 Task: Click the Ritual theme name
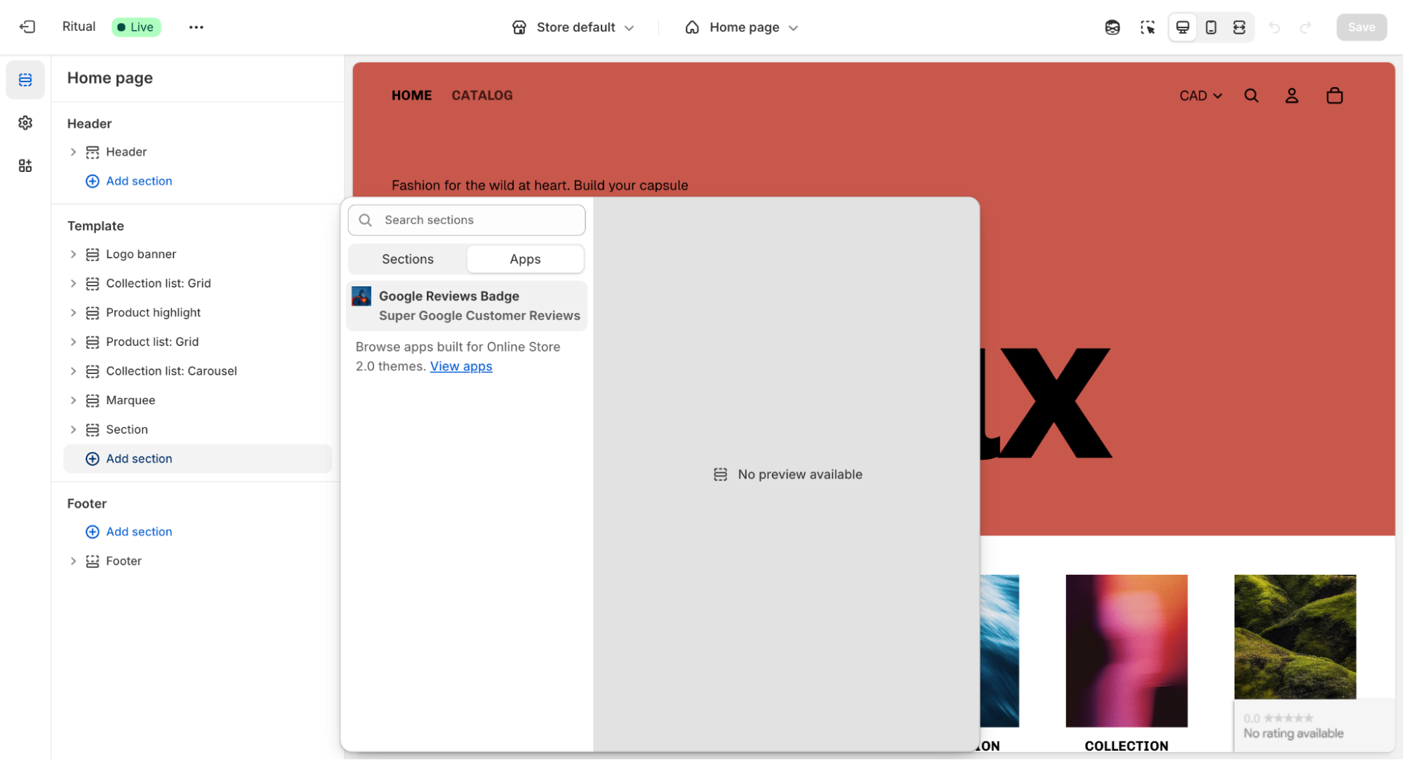click(x=79, y=27)
